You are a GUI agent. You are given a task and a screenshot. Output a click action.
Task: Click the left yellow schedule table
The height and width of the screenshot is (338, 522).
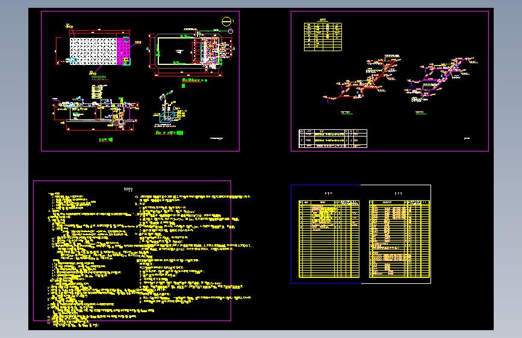pyautogui.click(x=329, y=239)
